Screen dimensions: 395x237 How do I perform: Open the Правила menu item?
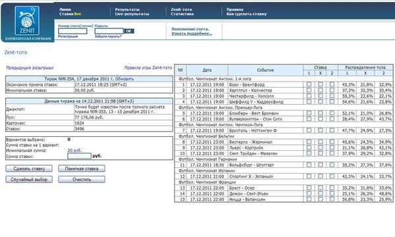coord(235,9)
